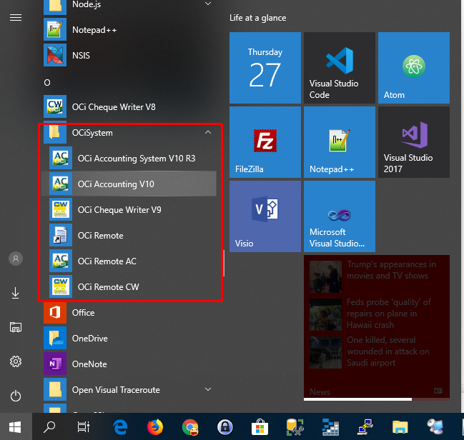Image resolution: width=464 pixels, height=440 pixels.
Task: Click the app list scrollbar
Action: 224,263
